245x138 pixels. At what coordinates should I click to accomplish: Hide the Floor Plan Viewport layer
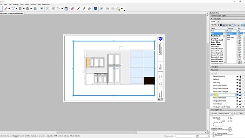(237, 92)
